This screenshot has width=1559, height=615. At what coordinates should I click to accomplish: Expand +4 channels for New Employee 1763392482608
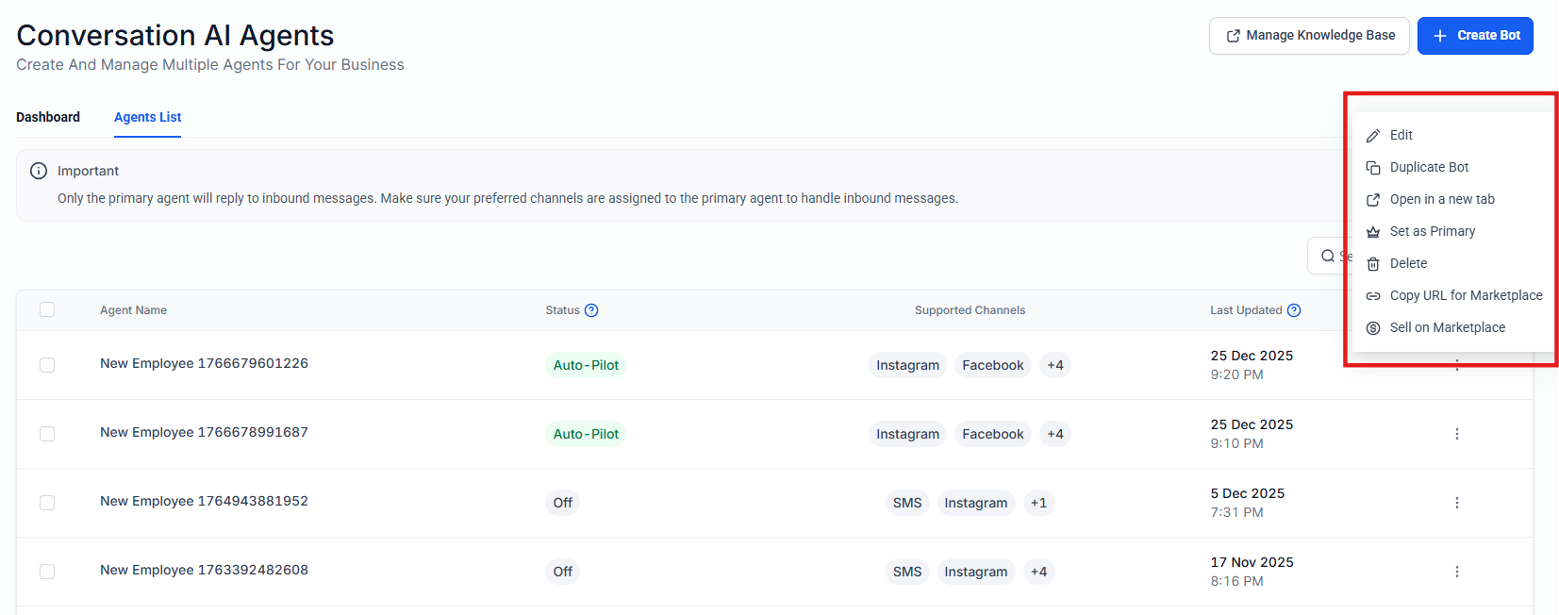(x=1038, y=572)
